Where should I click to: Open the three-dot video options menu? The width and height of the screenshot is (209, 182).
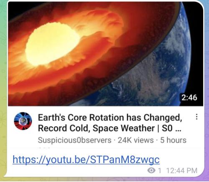click(x=196, y=117)
